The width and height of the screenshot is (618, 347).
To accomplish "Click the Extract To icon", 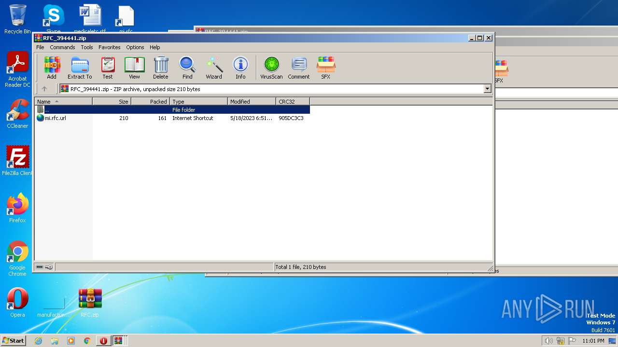I will pos(80,67).
